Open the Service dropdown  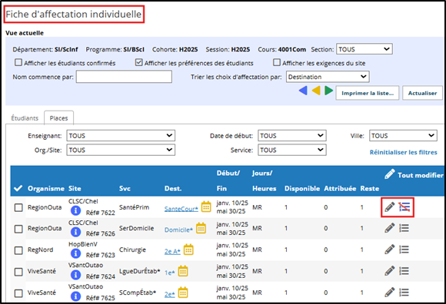292,150
